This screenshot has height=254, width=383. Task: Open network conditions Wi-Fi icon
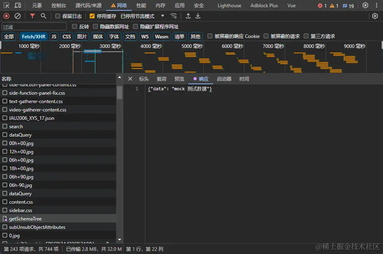click(x=173, y=16)
